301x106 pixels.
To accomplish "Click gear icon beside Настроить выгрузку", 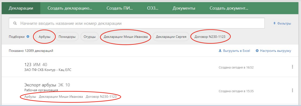I will point(257,51).
